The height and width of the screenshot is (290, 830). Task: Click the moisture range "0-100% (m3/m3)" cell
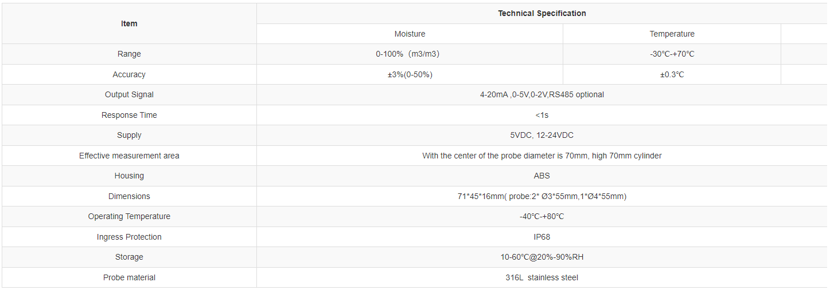[x=410, y=54]
